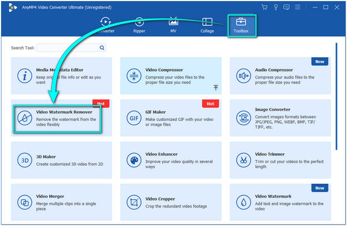Open the Video Trimmer scissors icon
Image resolution: width=347 pixels, height=226 pixels.
coord(243,160)
